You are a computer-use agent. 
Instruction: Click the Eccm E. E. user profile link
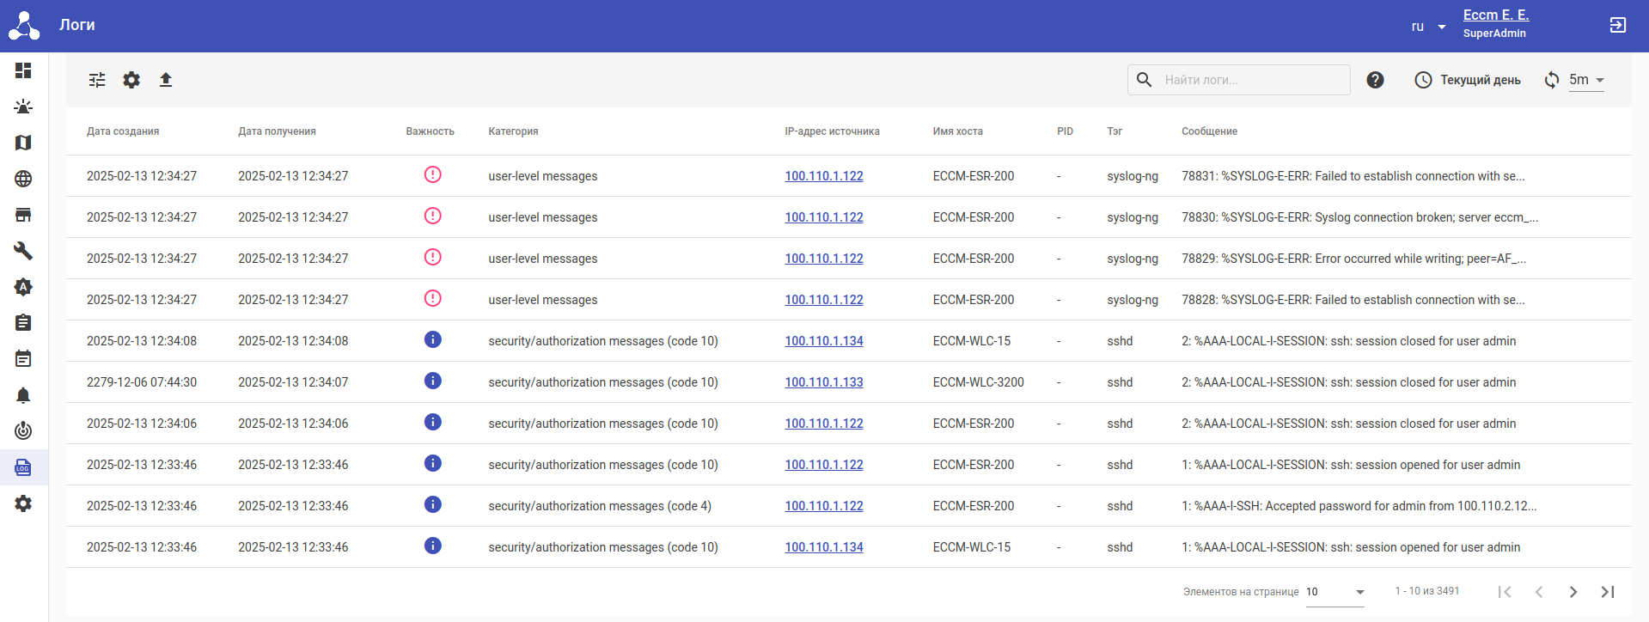coord(1495,15)
